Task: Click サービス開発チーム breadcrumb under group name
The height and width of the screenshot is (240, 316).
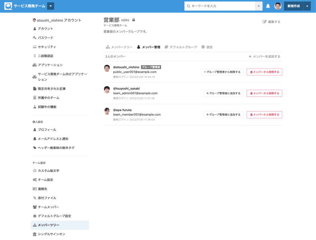Action: click(x=115, y=25)
